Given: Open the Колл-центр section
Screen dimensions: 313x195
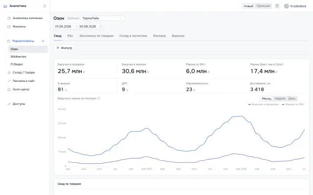Looking at the screenshot, I should point(21,90).
